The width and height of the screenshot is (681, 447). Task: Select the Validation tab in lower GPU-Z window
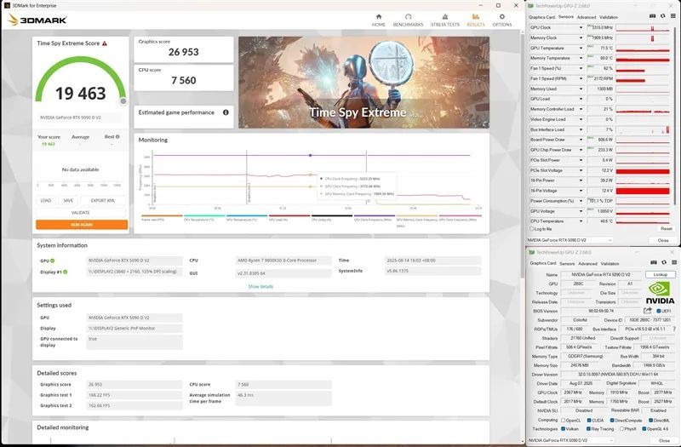point(609,264)
